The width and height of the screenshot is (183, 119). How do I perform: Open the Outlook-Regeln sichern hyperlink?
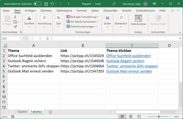coord(125,61)
